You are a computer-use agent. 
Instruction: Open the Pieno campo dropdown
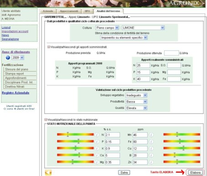107,28
